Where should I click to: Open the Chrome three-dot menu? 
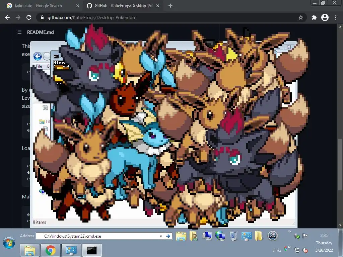(x=336, y=17)
